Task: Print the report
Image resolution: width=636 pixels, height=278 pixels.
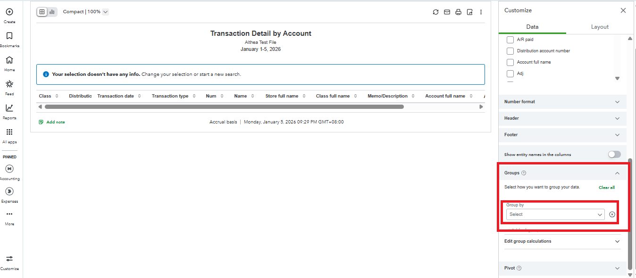Action: coord(458,12)
